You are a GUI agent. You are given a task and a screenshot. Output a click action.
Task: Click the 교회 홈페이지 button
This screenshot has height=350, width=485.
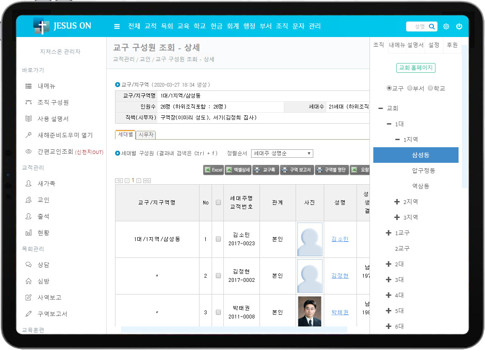416,68
